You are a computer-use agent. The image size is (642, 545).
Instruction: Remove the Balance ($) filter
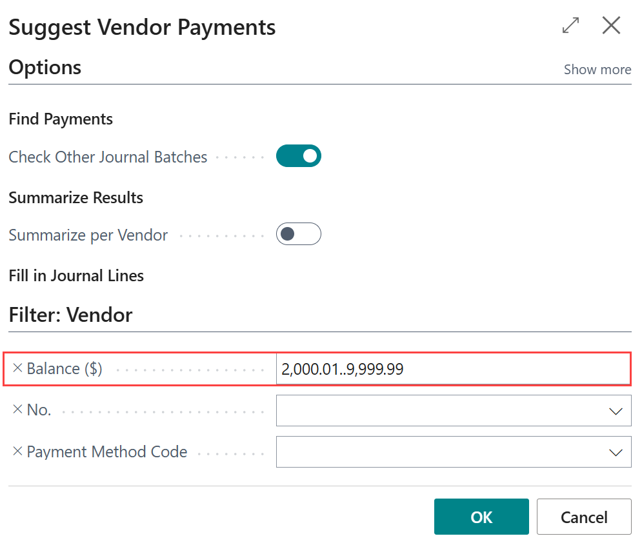17,368
